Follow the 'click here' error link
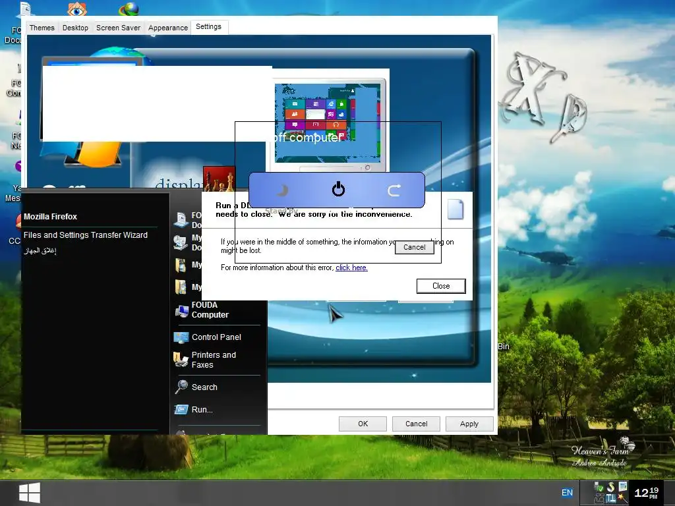This screenshot has height=506, width=675. (351, 267)
